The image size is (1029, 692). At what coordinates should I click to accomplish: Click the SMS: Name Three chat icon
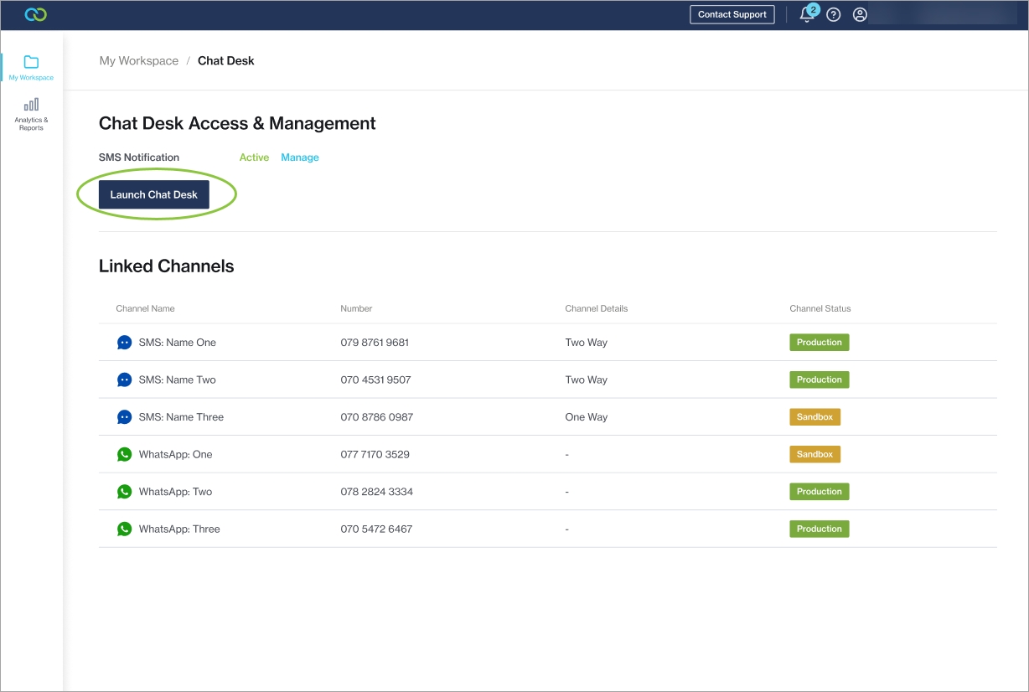coord(124,417)
